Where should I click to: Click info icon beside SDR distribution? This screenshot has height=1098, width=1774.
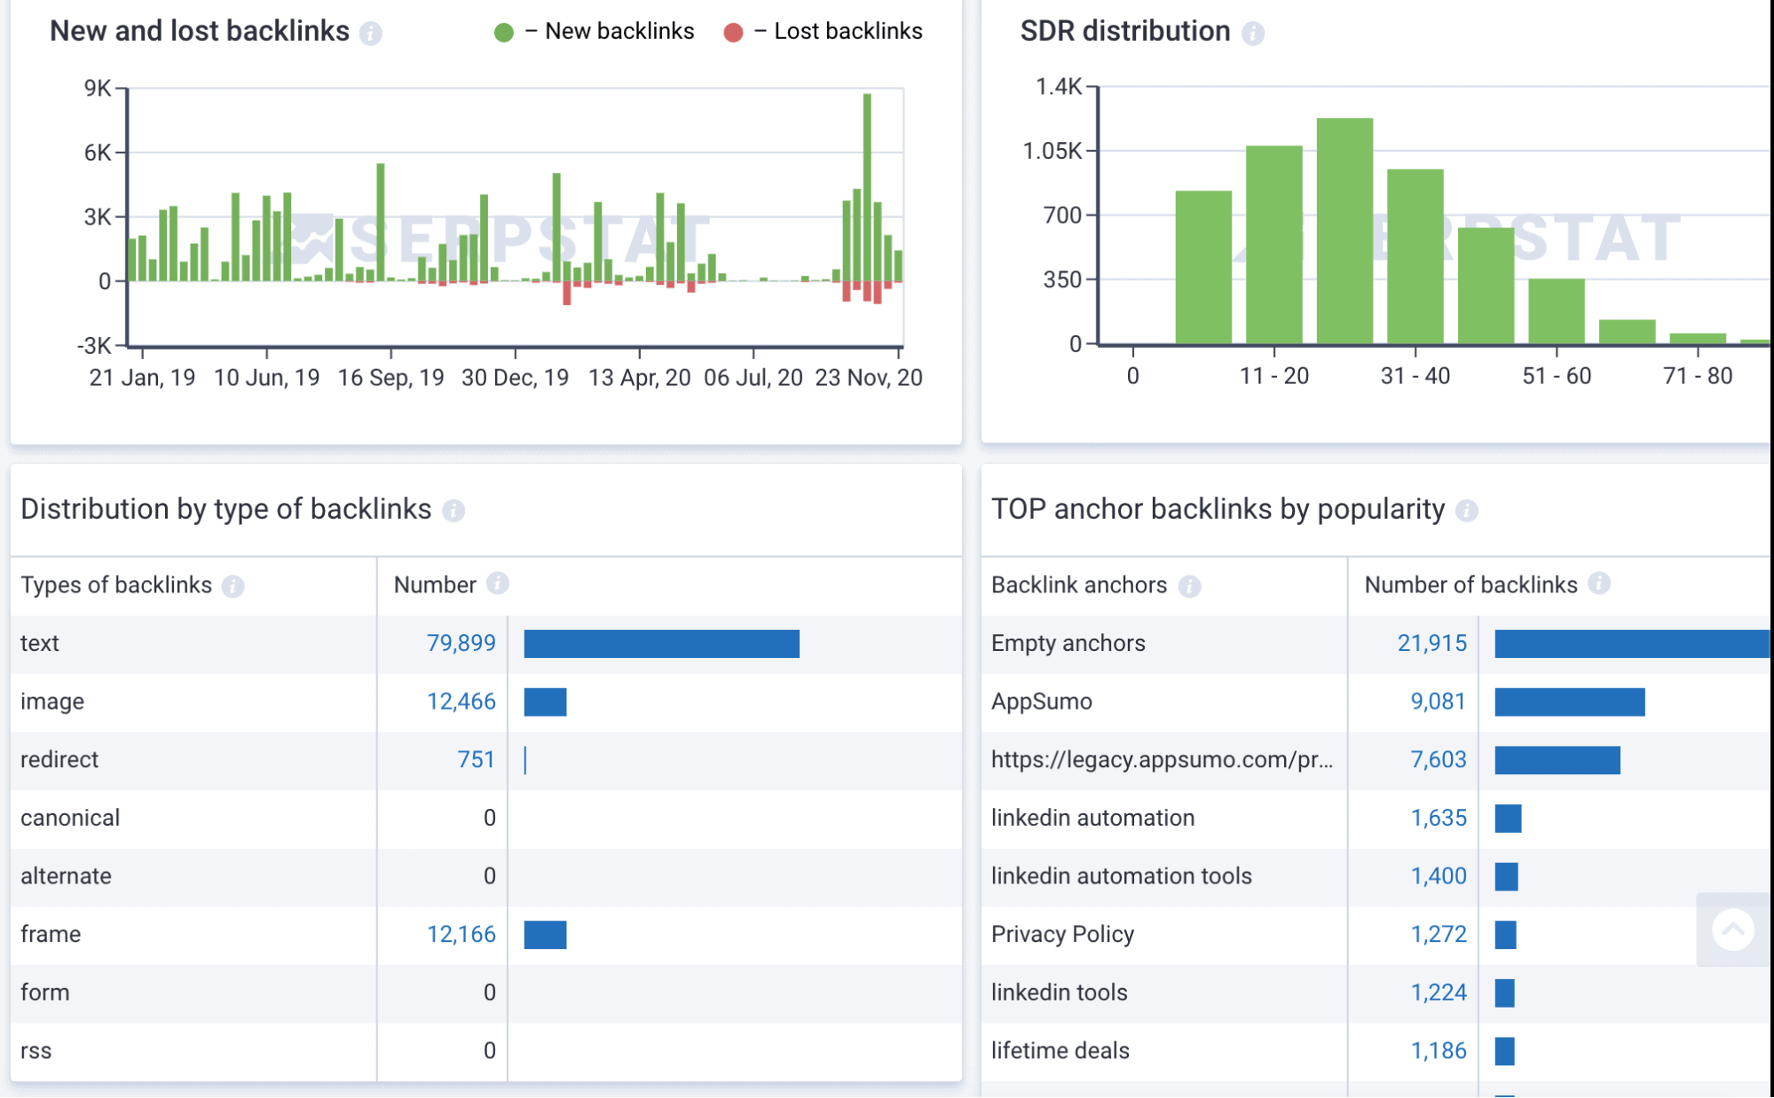point(1252,33)
